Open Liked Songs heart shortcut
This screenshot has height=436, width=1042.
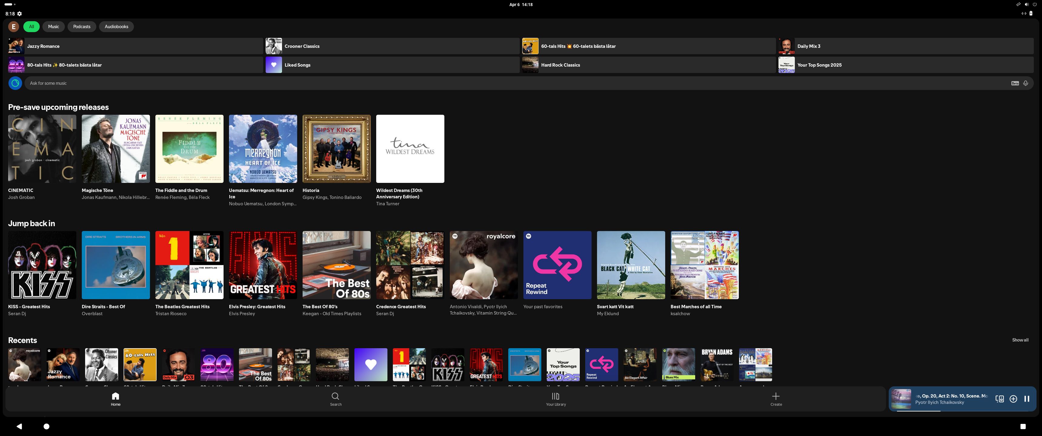tap(274, 65)
